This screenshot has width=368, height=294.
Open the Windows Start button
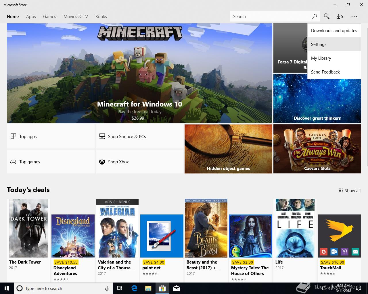tap(7, 288)
